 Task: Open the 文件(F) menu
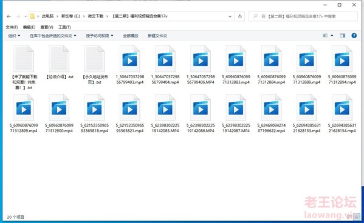click(x=12, y=27)
